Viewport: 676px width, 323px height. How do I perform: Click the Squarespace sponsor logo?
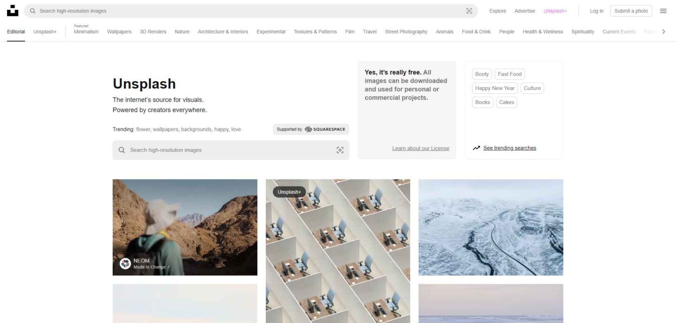click(325, 129)
